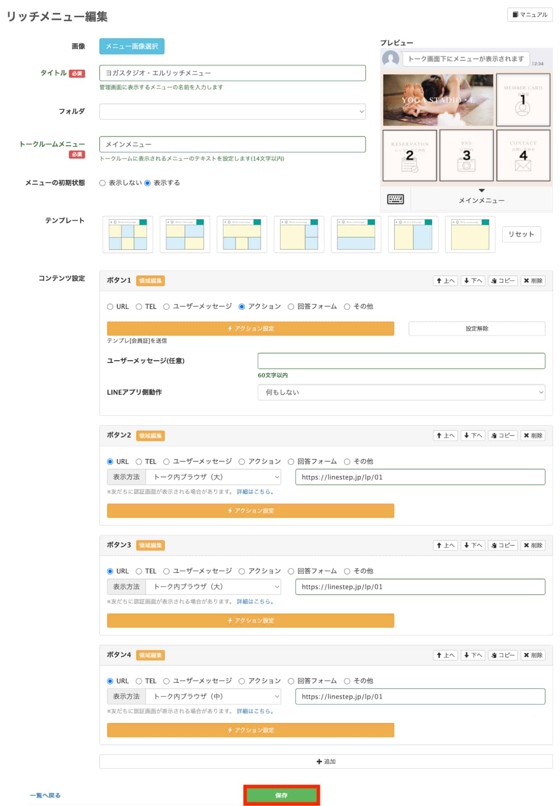Move ボタン3 down with 下へ
Viewport: 560px width, 806px height.
(x=473, y=546)
